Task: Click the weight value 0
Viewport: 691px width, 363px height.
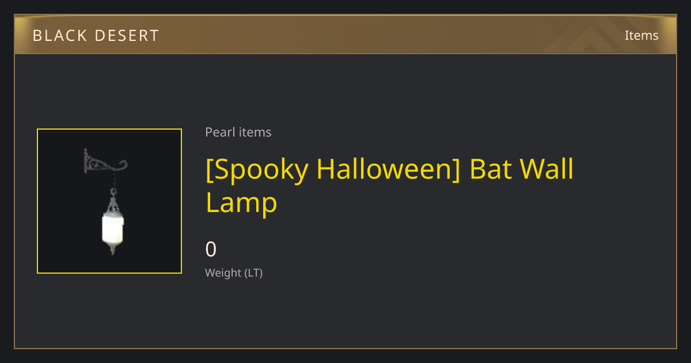Action: click(x=211, y=249)
